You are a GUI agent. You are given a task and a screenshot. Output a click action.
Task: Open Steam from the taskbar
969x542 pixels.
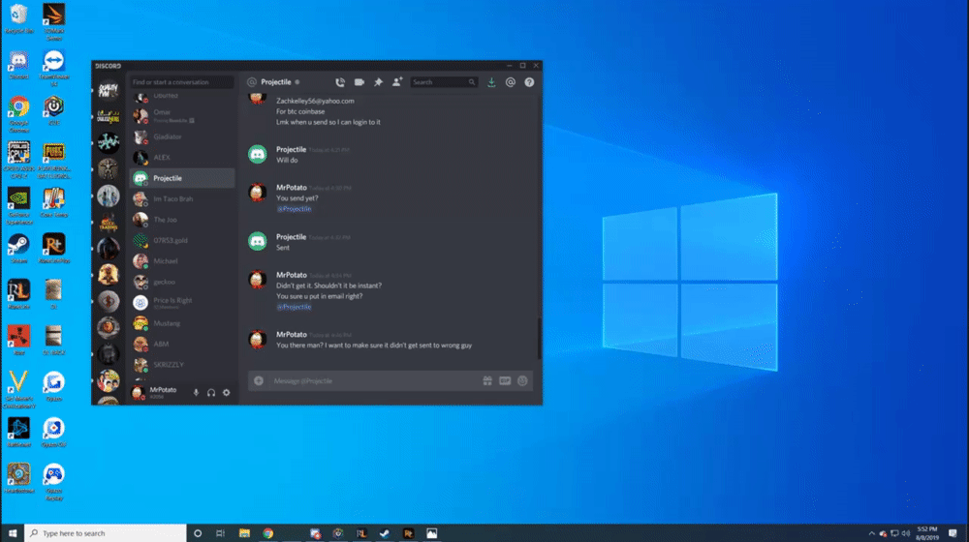pos(385,533)
